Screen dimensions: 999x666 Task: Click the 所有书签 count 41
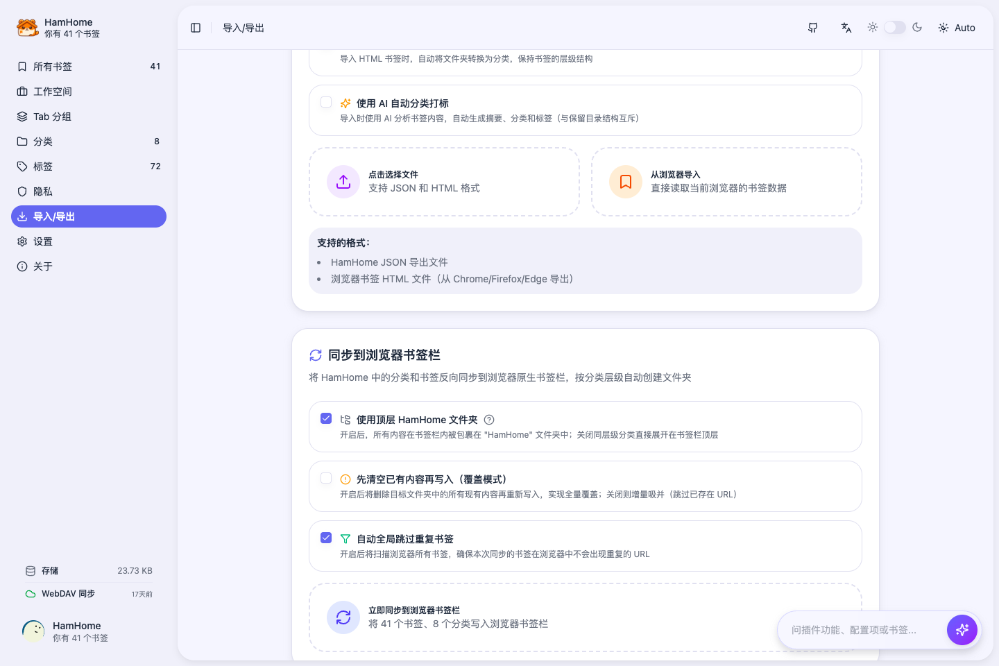point(155,67)
